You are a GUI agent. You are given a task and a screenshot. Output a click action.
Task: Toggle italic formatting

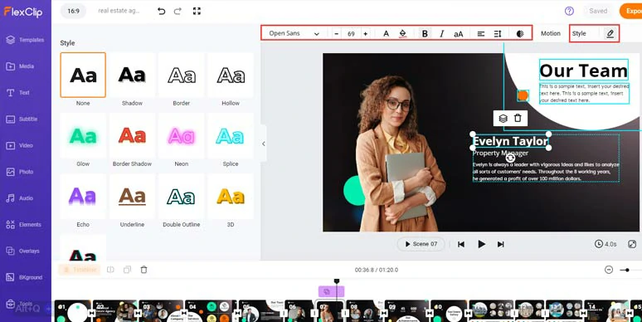pyautogui.click(x=441, y=33)
